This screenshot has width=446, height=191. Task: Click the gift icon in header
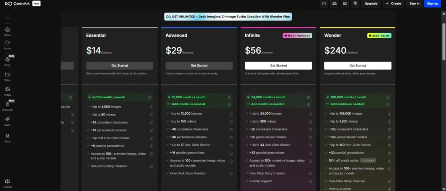355,3
